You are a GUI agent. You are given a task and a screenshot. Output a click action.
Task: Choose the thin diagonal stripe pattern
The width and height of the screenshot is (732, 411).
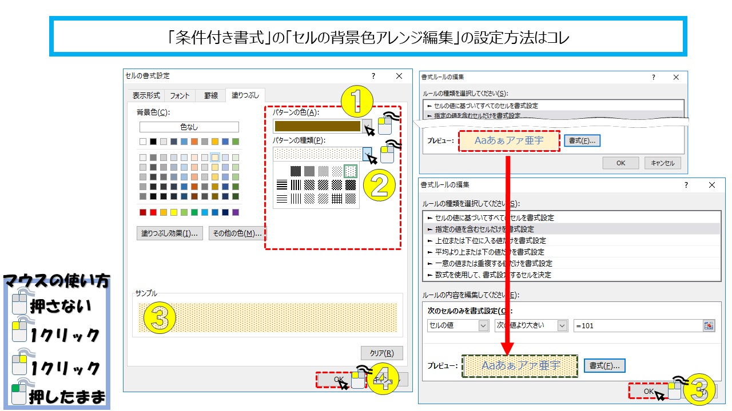click(323, 199)
